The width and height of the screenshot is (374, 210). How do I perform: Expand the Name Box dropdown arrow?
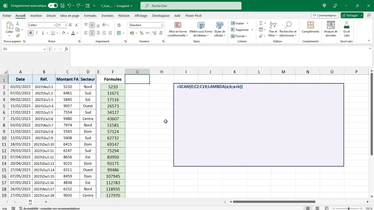tap(44, 49)
